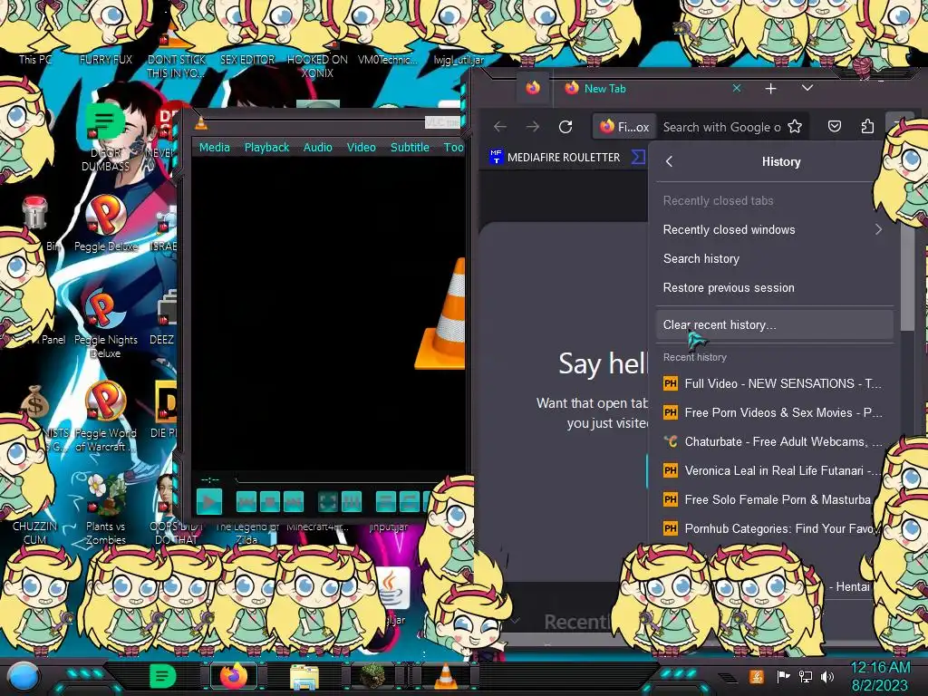Skip to next media in VLC

click(294, 502)
